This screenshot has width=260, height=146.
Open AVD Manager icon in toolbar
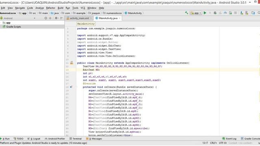[242, 13]
